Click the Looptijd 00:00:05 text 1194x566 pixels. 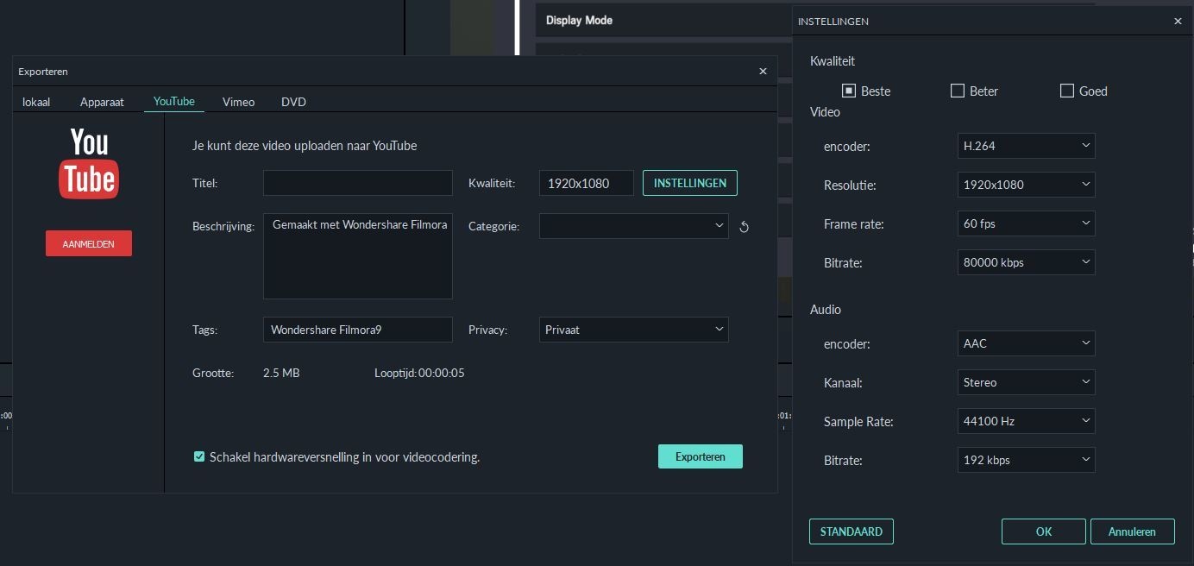click(419, 374)
